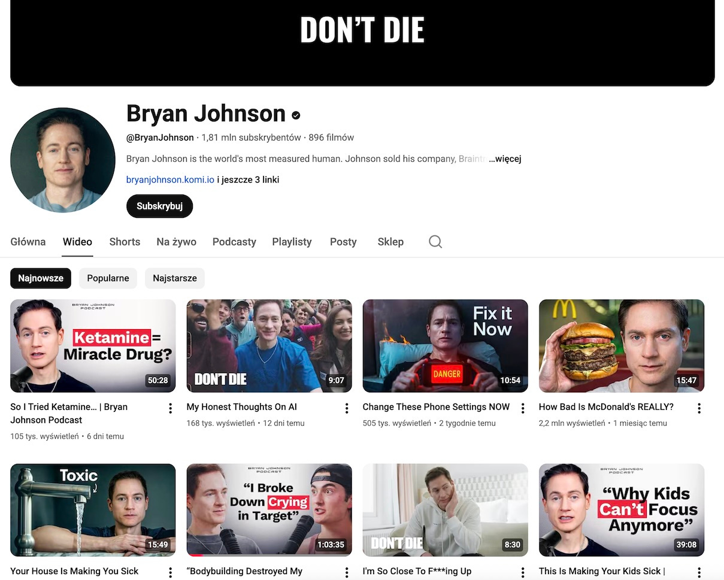Screen dimensions: 724x580
Task: Click the DON'T DIE channel banner
Action: pyautogui.click(x=362, y=42)
